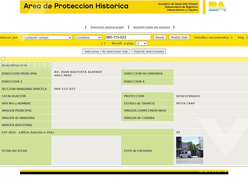The image size is (248, 186).
Task: Click the 'Buscar por' label
Action: point(9,37)
